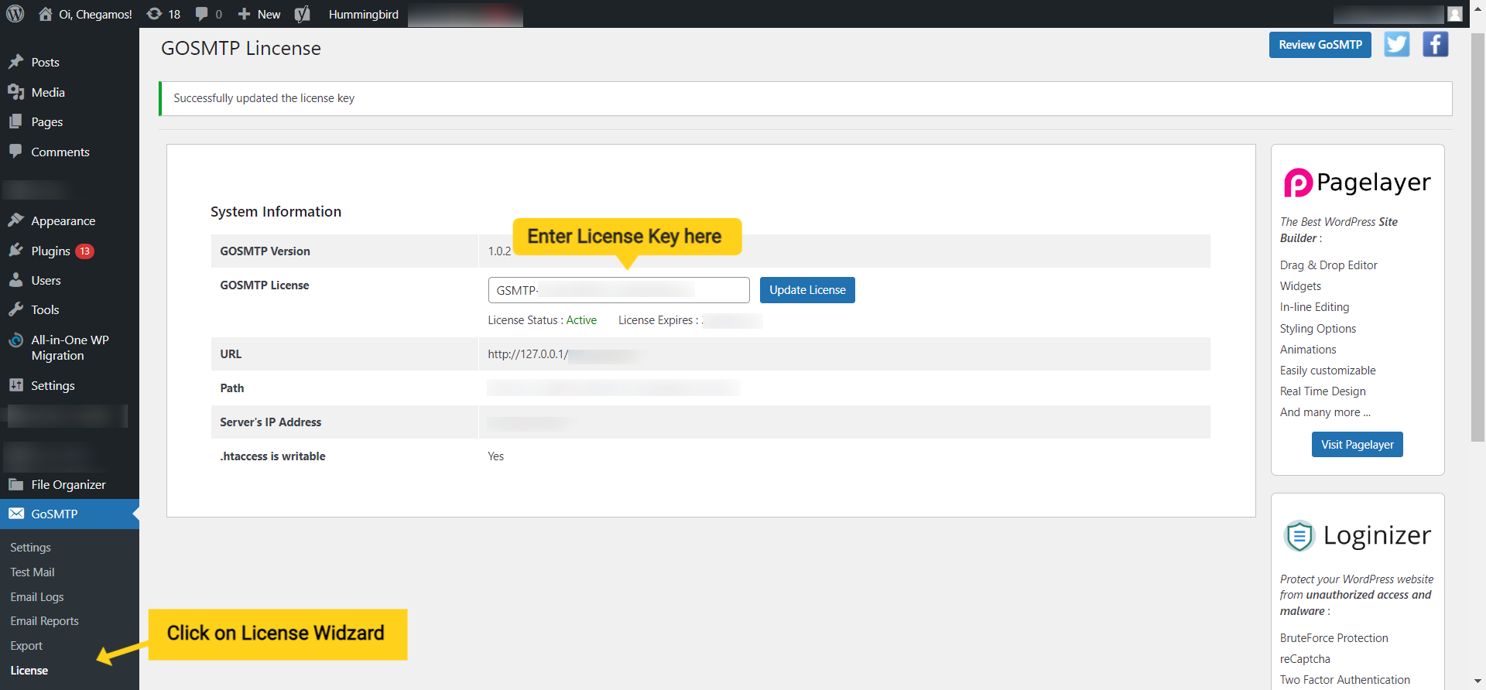
Task: Click the scrollbar down arrow
Action: (x=1478, y=681)
